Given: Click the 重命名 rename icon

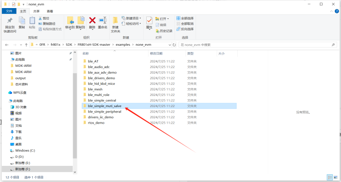Looking at the screenshot, I should tap(103, 20).
